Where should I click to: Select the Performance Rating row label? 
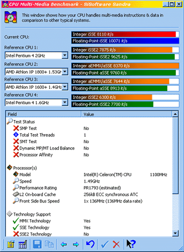[38, 188]
